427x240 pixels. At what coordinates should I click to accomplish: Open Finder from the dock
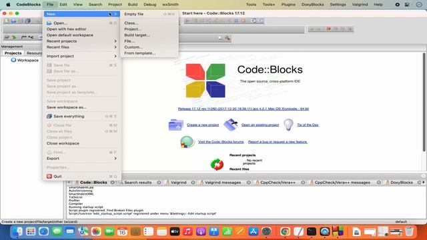pyautogui.click(x=18, y=231)
